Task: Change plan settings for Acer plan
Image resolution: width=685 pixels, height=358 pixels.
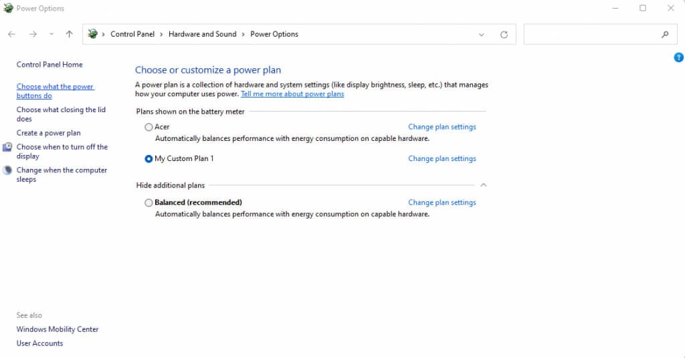Action: tap(442, 127)
